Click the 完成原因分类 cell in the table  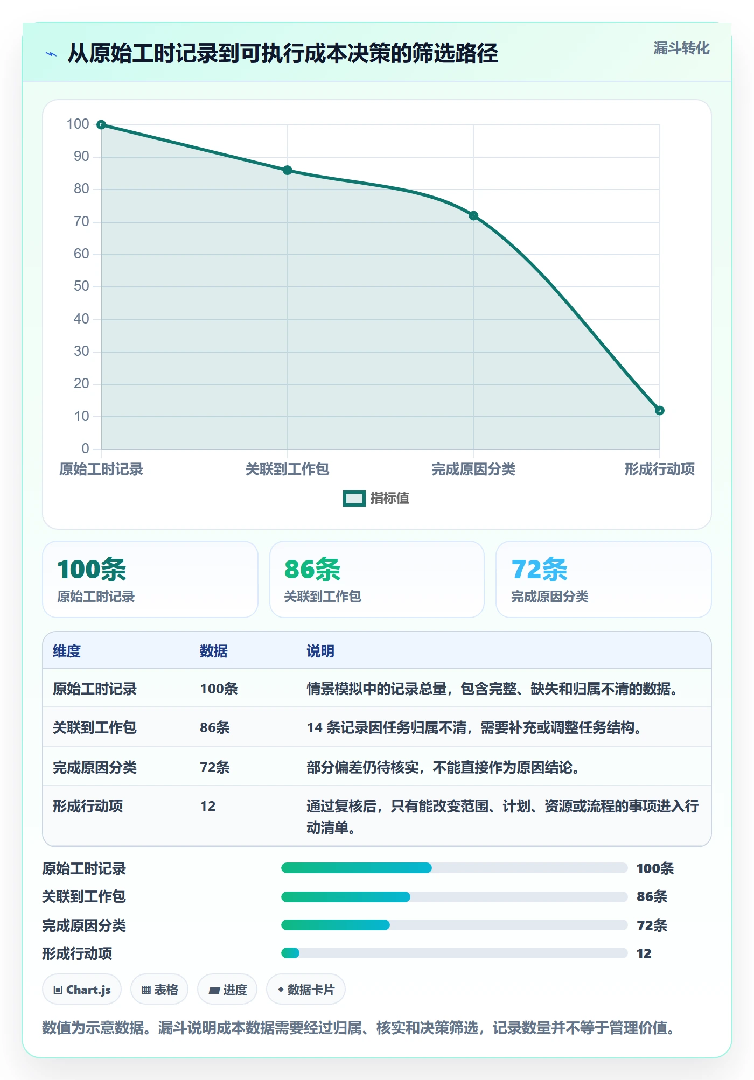pos(95,767)
